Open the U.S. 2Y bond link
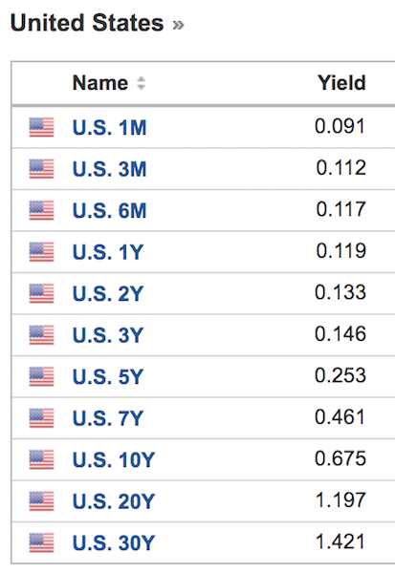This screenshot has width=395, height=573. [108, 293]
